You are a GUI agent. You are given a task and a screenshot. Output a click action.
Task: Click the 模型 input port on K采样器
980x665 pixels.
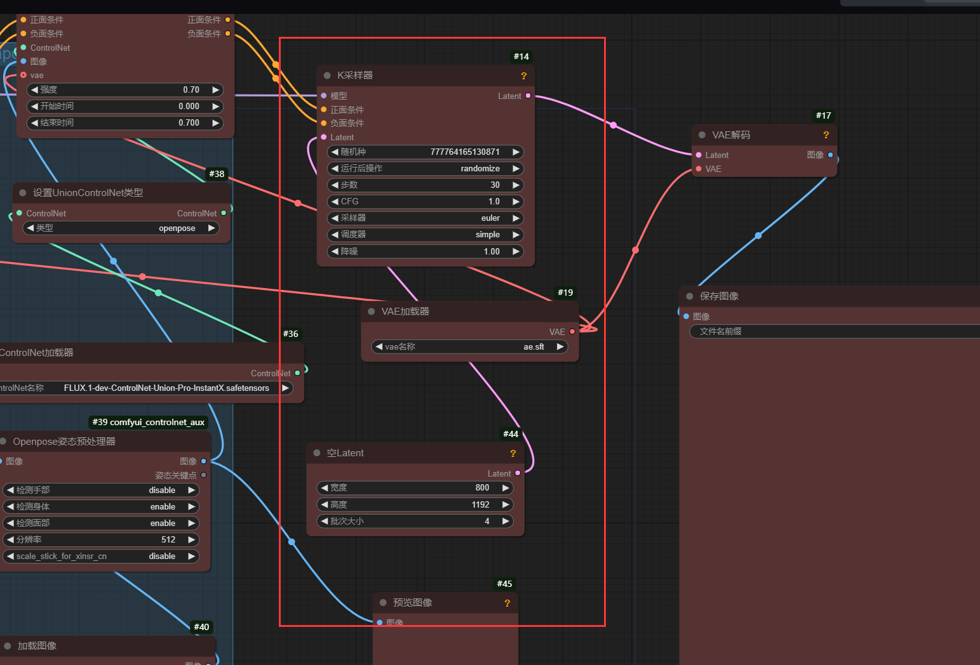[x=324, y=96]
